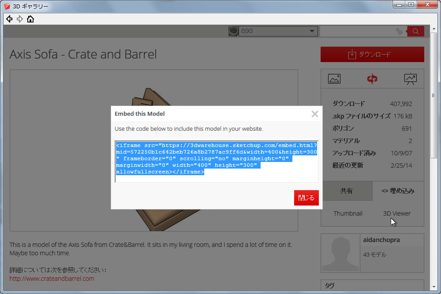Click the highlighted iframe embed code box

[217, 162]
